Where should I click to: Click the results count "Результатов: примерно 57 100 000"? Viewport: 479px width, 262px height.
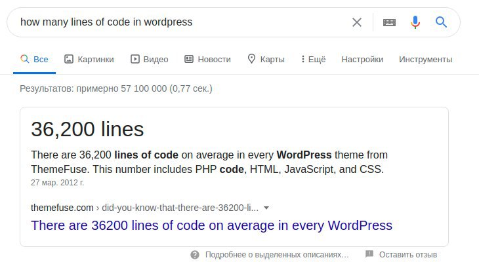tap(116, 89)
